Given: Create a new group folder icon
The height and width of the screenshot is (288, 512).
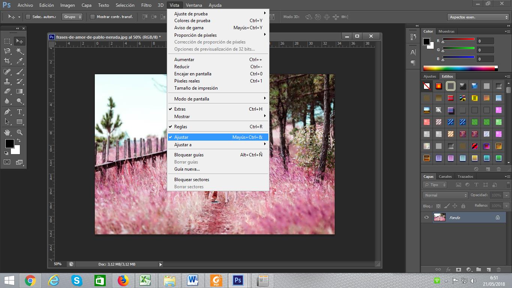Looking at the screenshot, I should coord(479,269).
